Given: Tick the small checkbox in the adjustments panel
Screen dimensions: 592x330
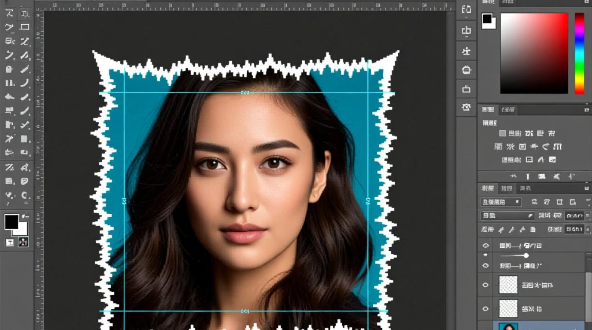Looking at the screenshot, I should pos(502,133).
